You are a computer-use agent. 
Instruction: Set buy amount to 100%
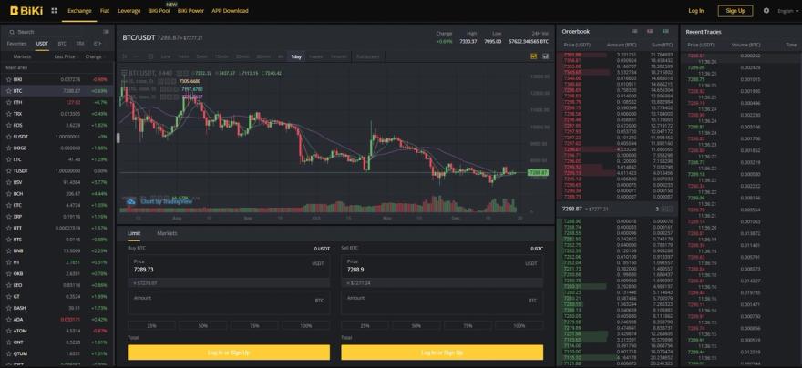coord(306,325)
